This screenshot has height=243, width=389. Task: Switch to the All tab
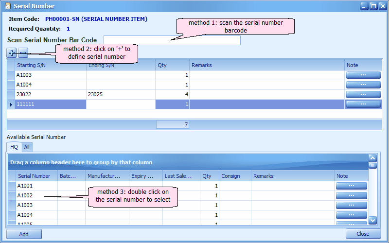point(27,147)
